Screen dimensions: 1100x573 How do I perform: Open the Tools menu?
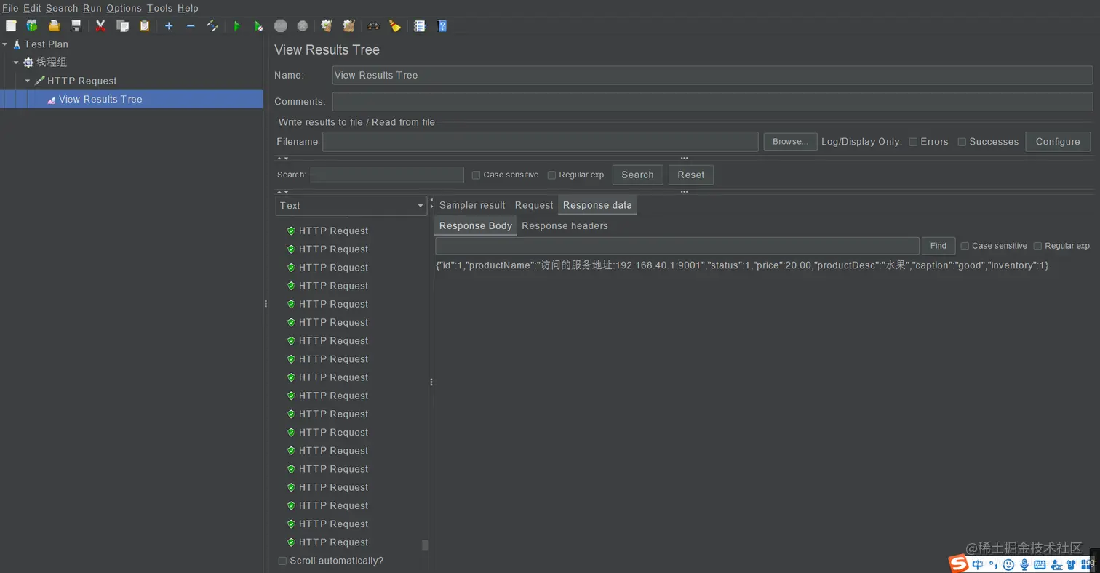159,8
